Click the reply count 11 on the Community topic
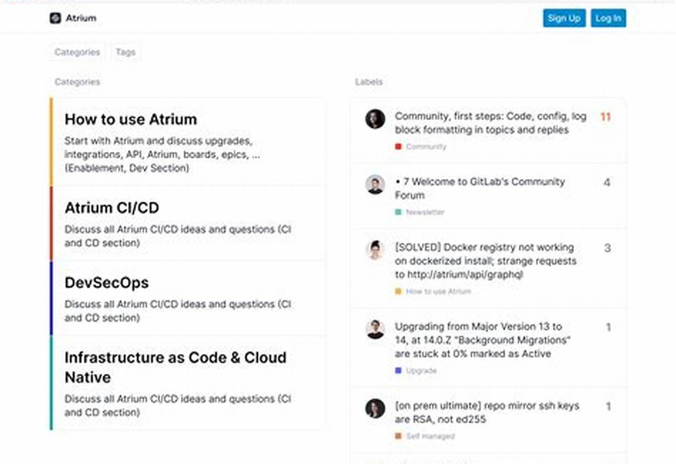The height and width of the screenshot is (464, 676). 605,117
